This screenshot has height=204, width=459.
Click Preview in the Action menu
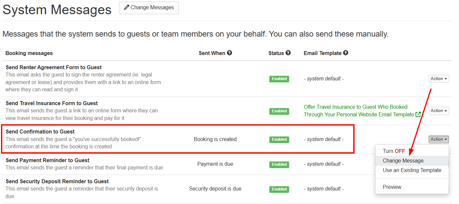tap(392, 187)
